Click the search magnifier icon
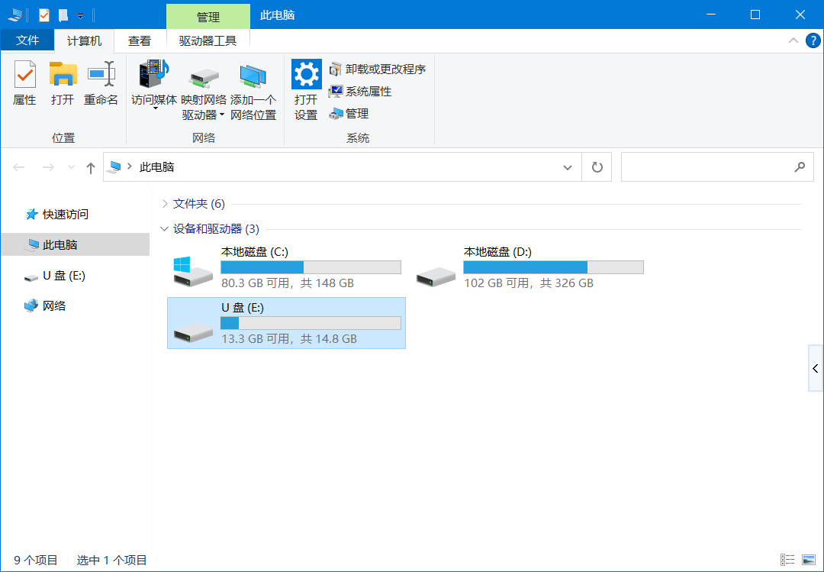Screen dimensions: 824x572 pyautogui.click(x=800, y=166)
